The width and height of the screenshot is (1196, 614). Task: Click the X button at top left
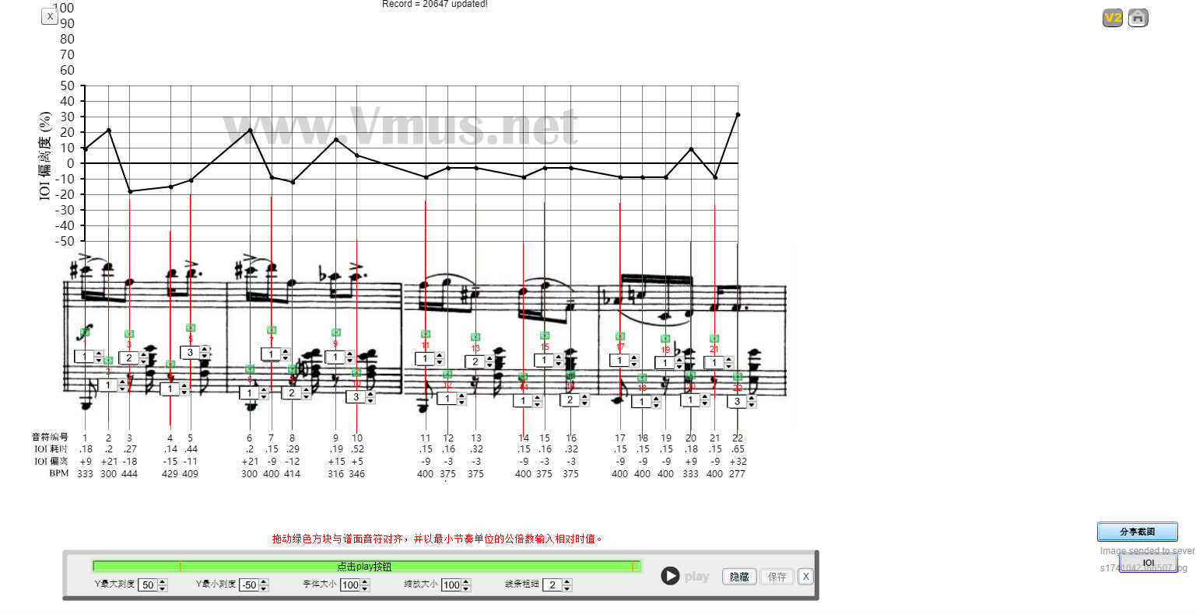[50, 16]
